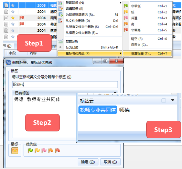Toggle star on 2004 蒋 row
The width and height of the screenshot is (182, 169).
pos(13,30)
